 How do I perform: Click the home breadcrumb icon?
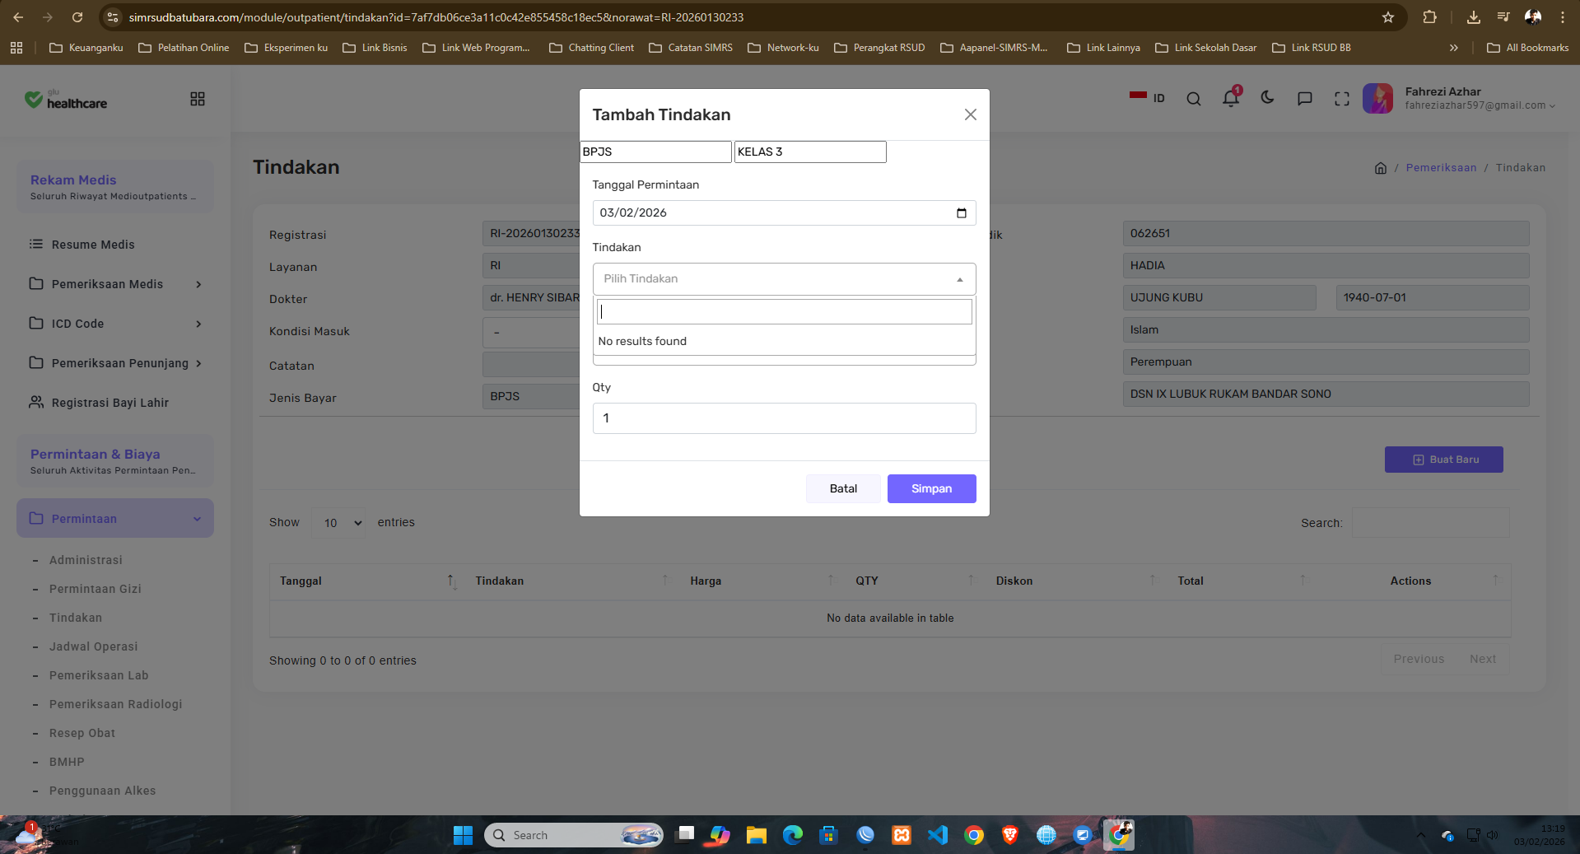tap(1381, 168)
